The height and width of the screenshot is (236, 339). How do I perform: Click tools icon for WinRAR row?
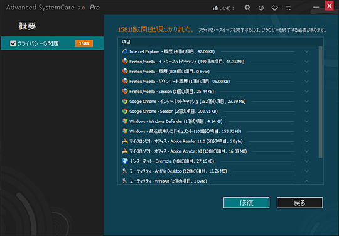[125, 181]
